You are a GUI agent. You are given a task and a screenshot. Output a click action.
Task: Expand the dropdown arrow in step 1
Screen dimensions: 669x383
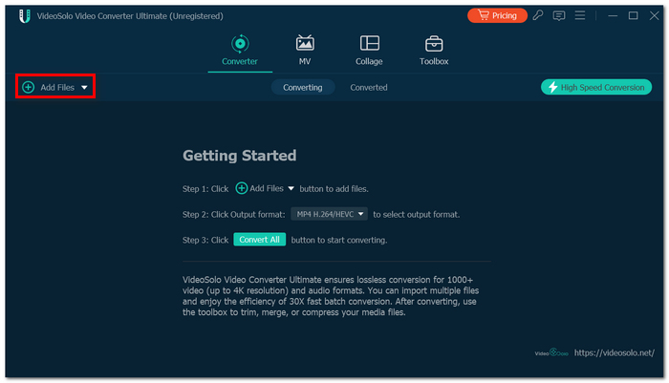(x=291, y=188)
